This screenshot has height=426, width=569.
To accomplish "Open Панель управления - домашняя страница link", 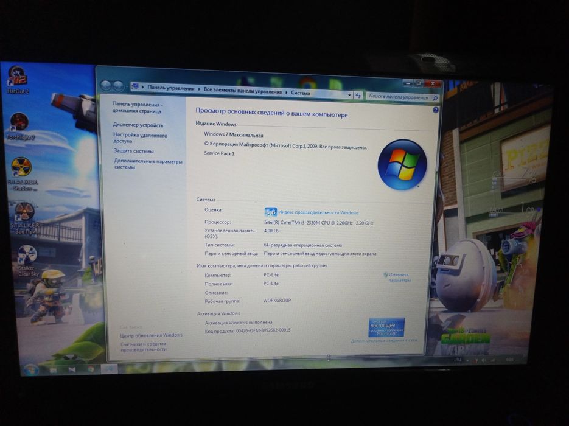I will 137,108.
